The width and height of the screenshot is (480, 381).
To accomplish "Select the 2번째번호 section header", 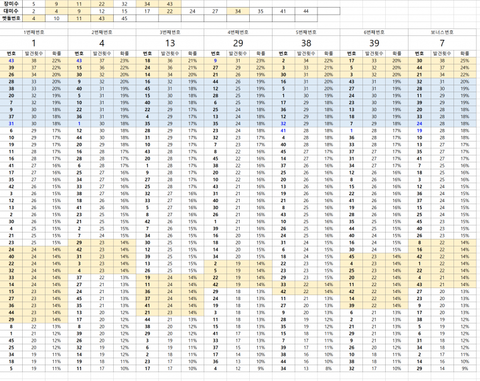I will [102, 32].
